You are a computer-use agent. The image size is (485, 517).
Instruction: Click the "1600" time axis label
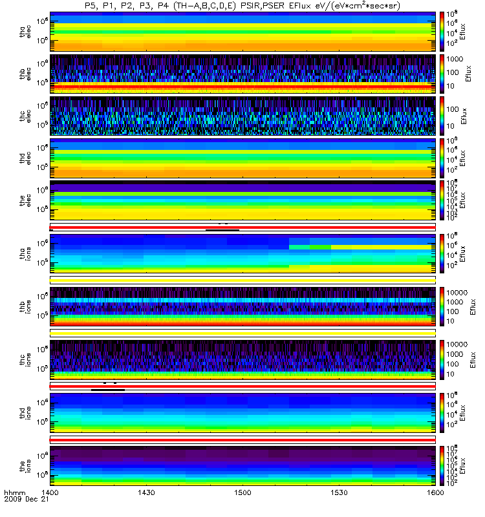point(435,492)
